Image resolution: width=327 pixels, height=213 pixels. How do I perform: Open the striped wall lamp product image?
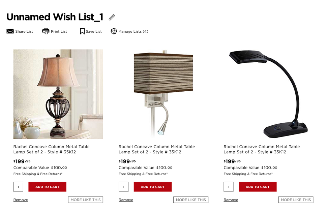coord(163,94)
